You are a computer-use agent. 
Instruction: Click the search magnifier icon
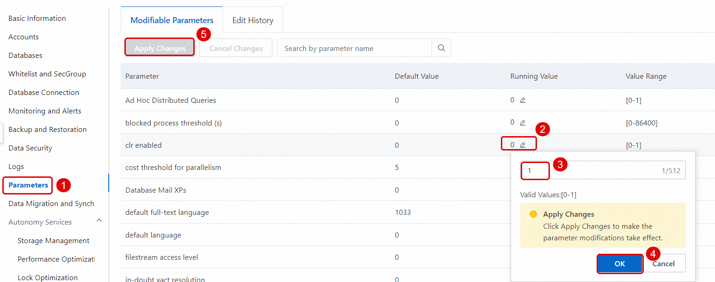tap(441, 48)
